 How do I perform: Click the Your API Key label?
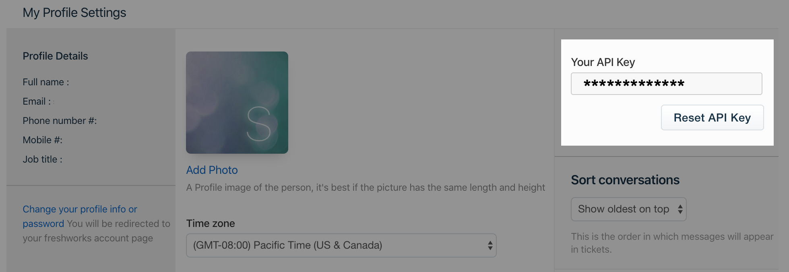(603, 62)
